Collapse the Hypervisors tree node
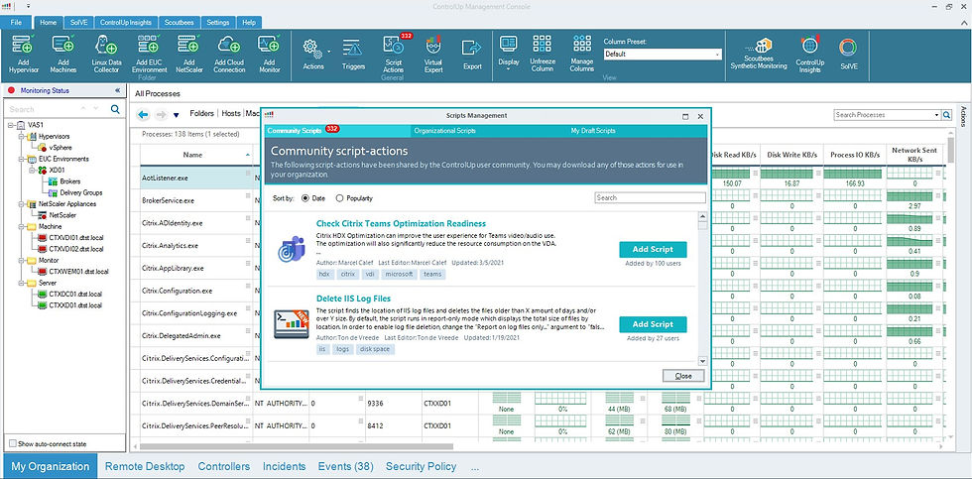 (21, 136)
